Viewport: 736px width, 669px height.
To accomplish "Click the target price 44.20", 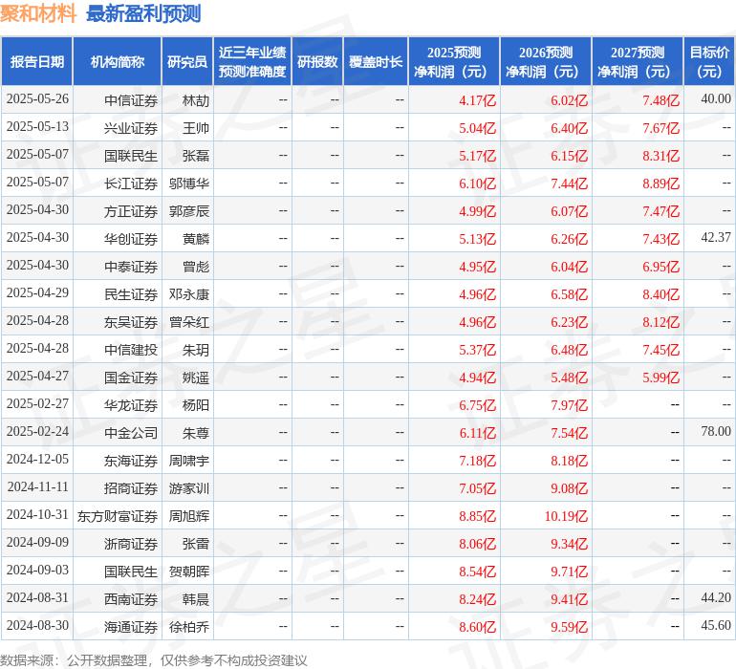I will 716,597.
